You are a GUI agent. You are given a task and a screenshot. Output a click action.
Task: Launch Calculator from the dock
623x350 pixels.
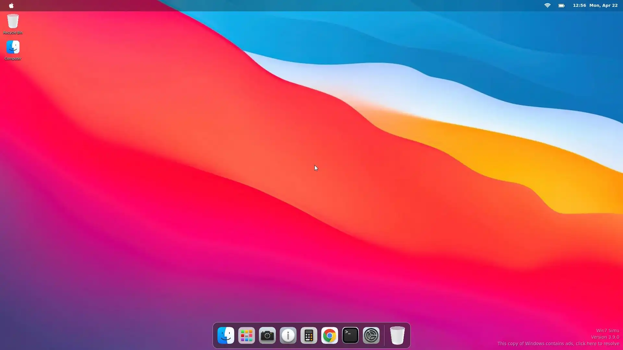(309, 335)
